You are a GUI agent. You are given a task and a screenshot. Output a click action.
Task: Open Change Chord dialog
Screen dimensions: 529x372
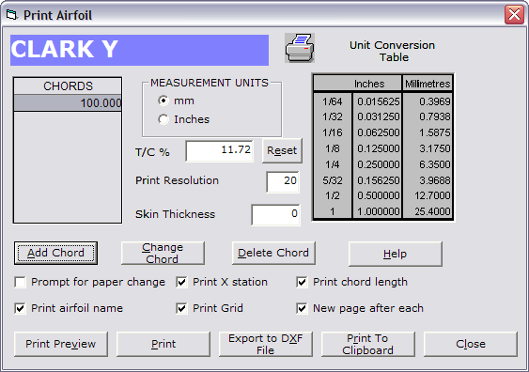click(x=163, y=253)
